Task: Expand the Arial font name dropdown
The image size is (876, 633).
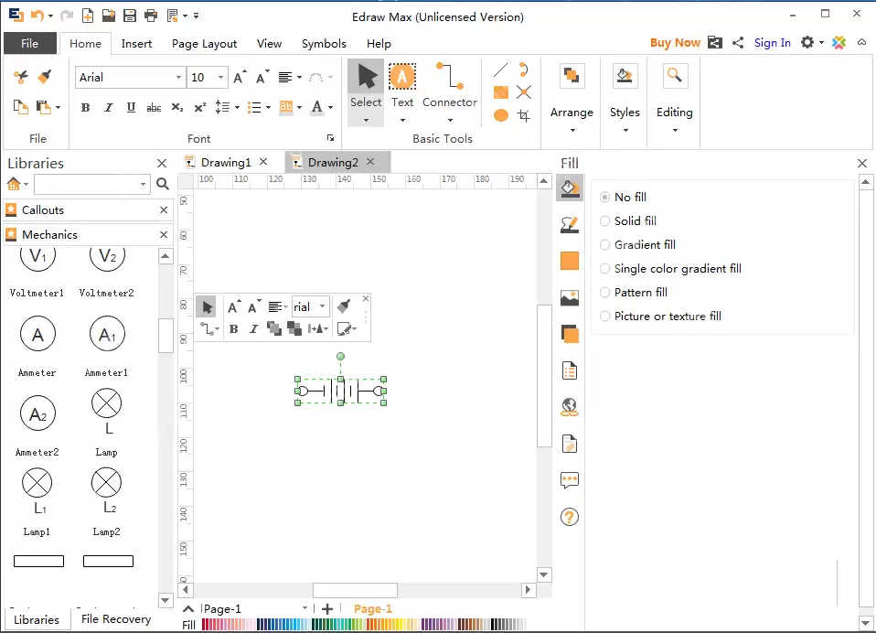Action: click(x=178, y=78)
